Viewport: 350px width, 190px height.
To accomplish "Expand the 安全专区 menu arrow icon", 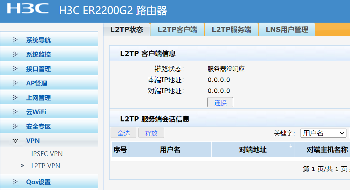I will tap(15, 126).
